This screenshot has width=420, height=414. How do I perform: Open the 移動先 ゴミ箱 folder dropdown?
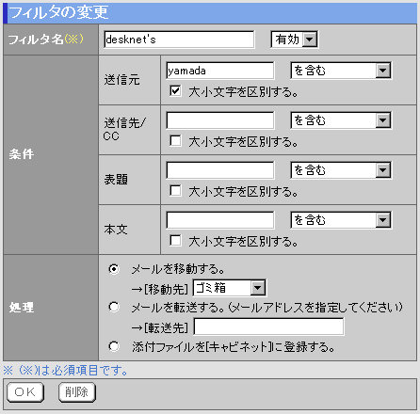(x=230, y=288)
